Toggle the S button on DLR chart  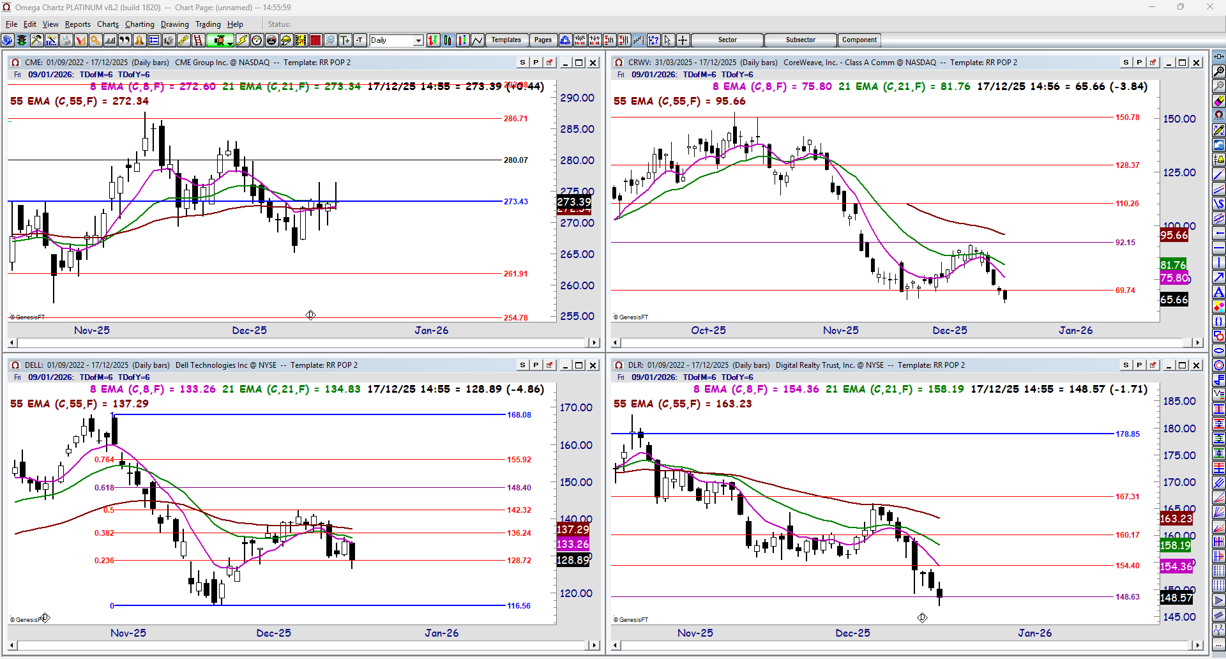(x=1126, y=365)
